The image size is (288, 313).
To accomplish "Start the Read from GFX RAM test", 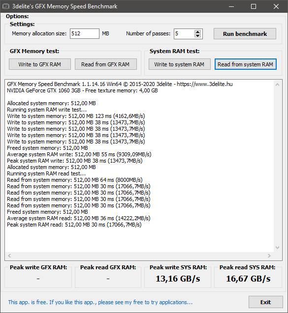I will pyautogui.click(x=105, y=64).
